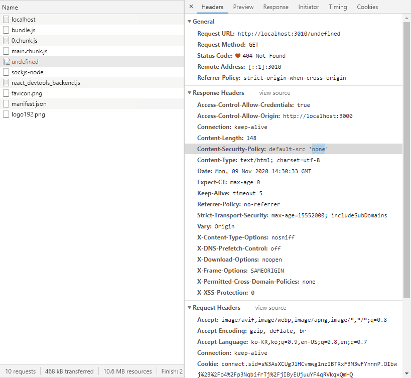The width and height of the screenshot is (411, 378).
Task: Click the highlighted Content-Security-Policy row
Action: click(x=294, y=149)
